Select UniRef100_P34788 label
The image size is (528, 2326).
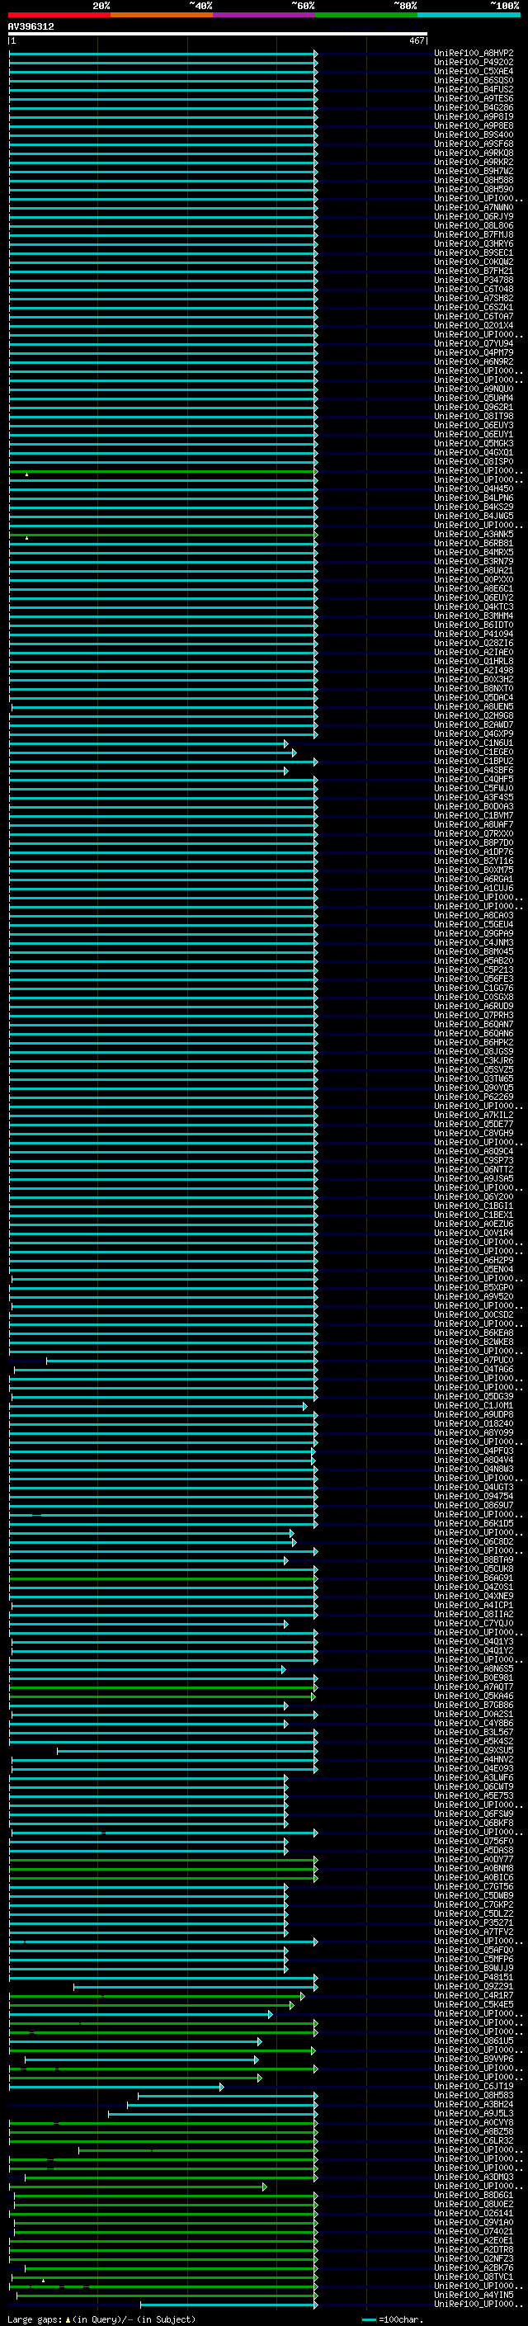474,280
